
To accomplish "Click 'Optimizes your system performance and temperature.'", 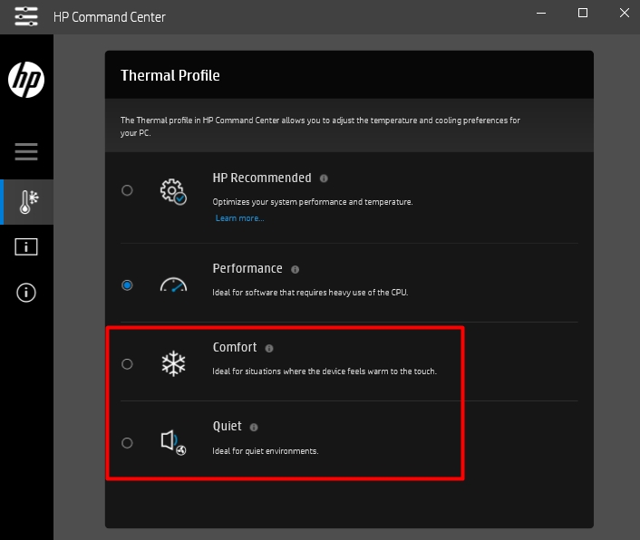I will coord(313,202).
